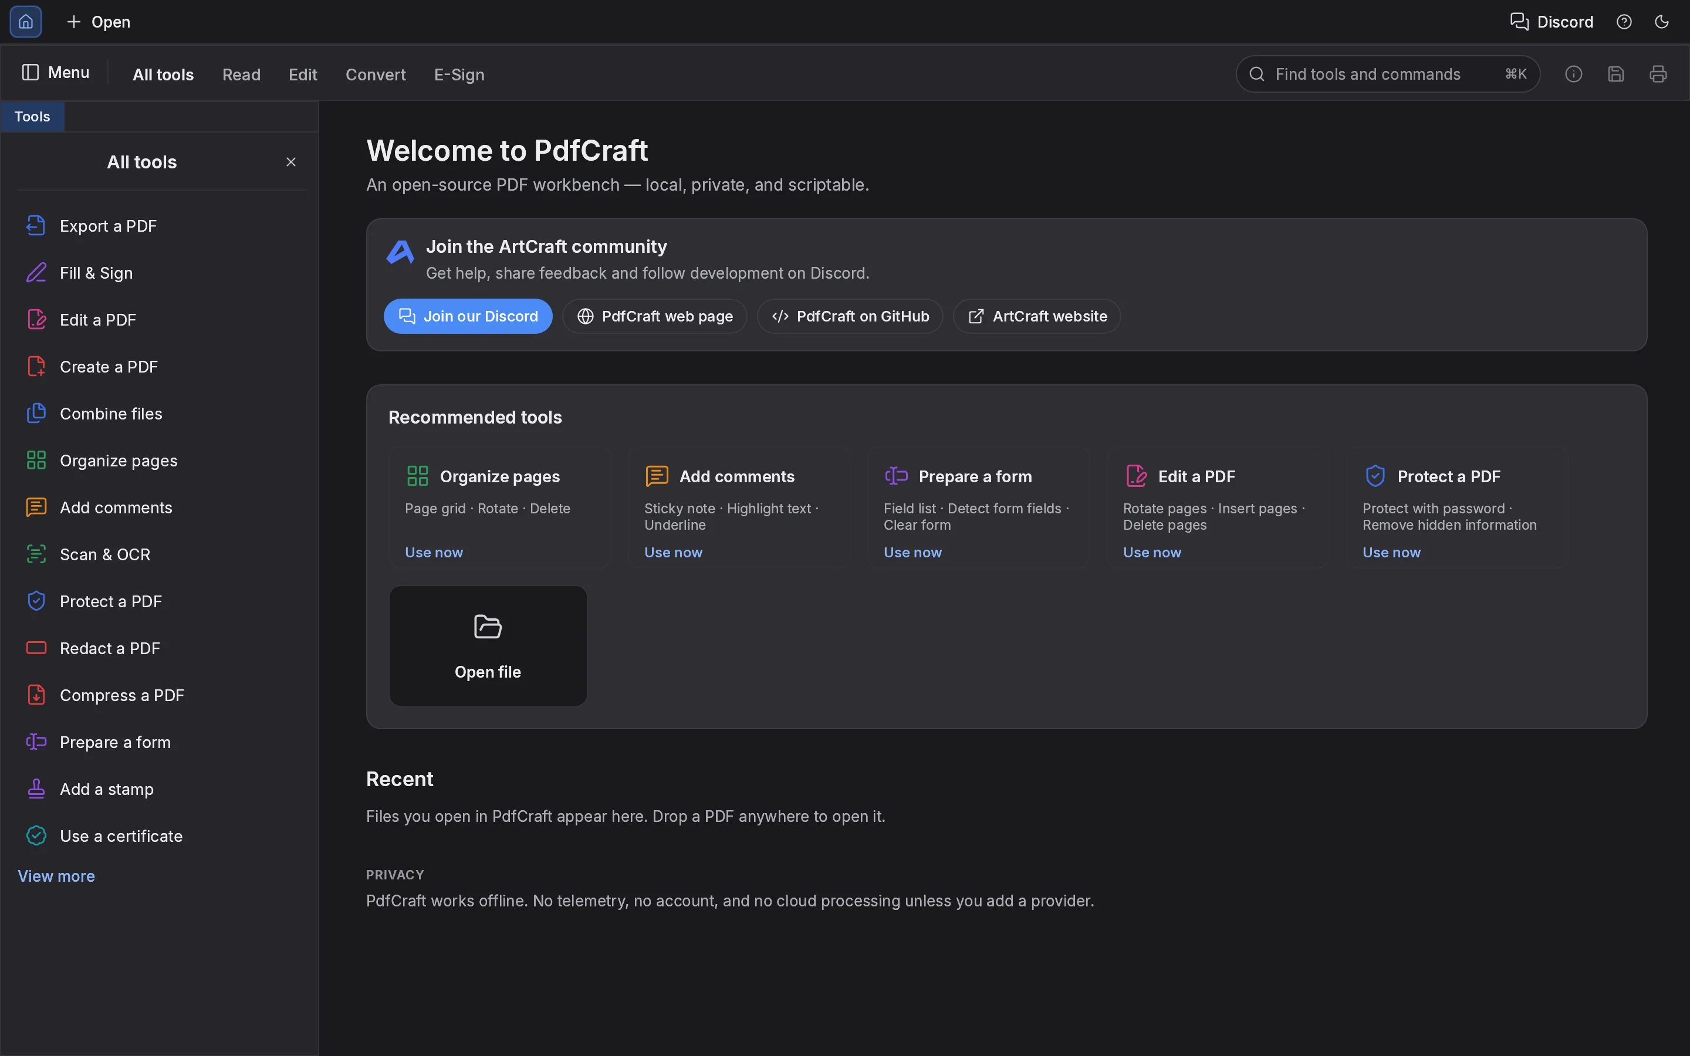Click the document info icon

coord(1573,74)
